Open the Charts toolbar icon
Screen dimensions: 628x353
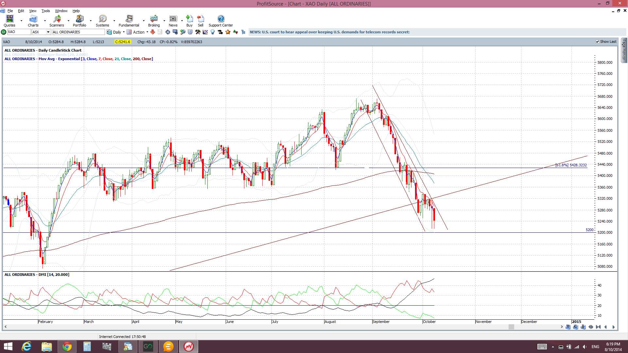(33, 21)
